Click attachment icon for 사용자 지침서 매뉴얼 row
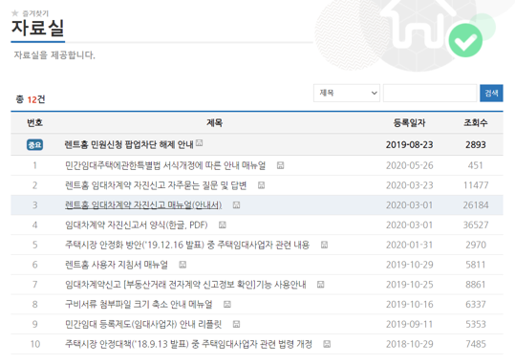 [x=182, y=265]
